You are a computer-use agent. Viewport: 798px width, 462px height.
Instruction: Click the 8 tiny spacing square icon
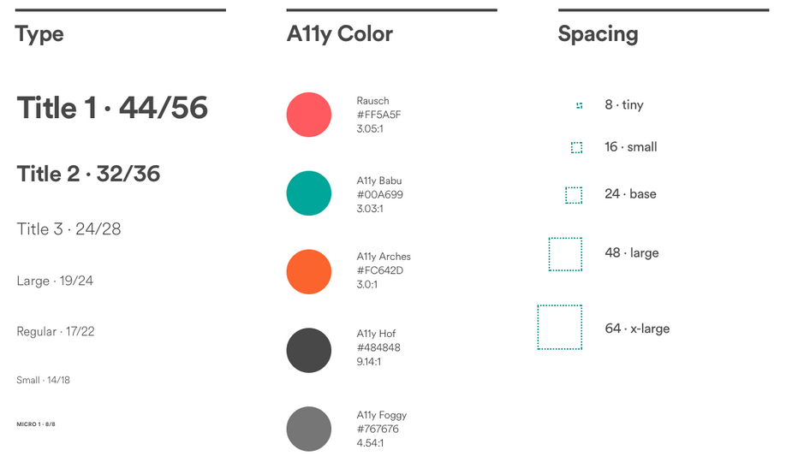[580, 105]
